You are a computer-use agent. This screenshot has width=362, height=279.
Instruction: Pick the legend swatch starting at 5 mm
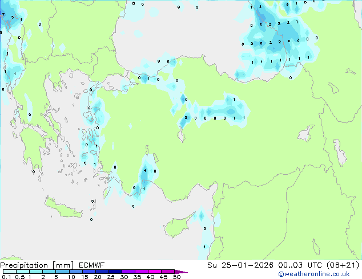[x=62, y=272]
